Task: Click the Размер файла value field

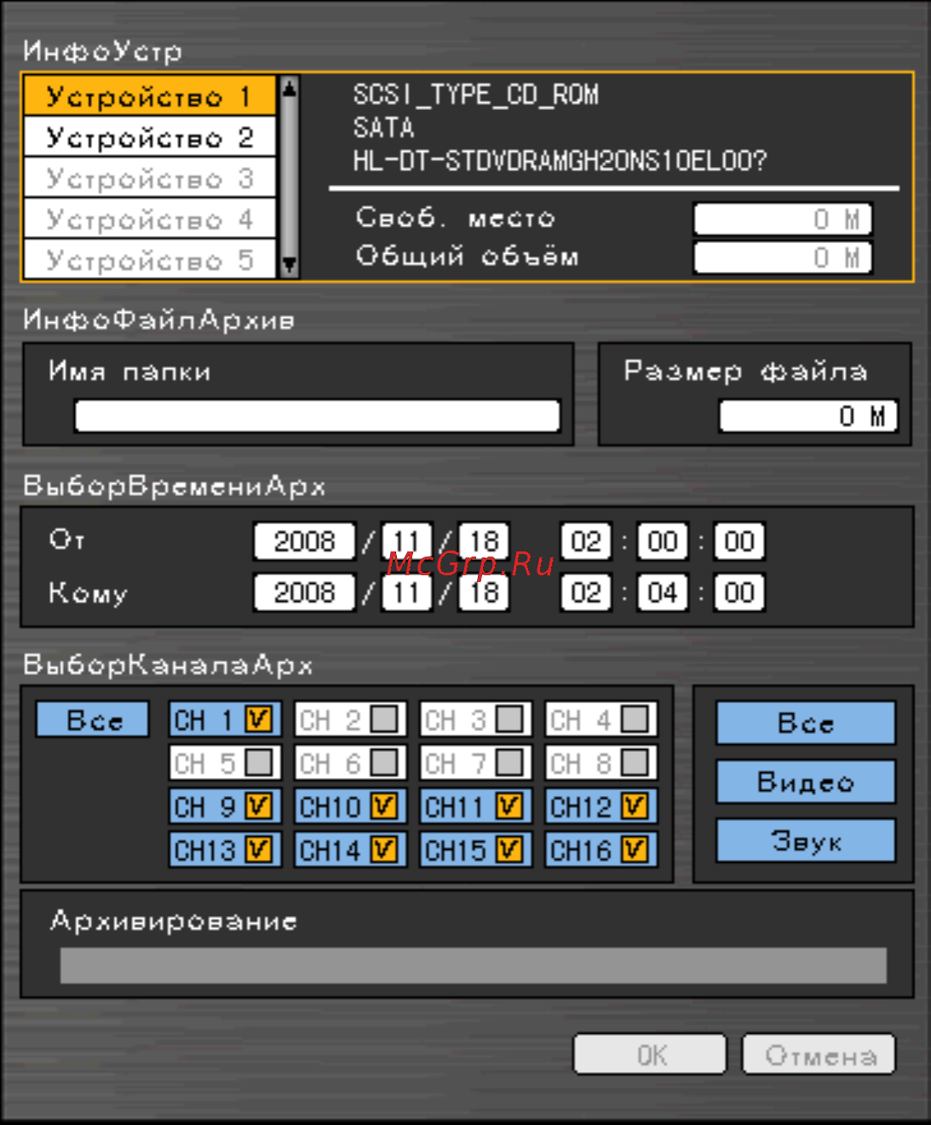Action: [808, 416]
